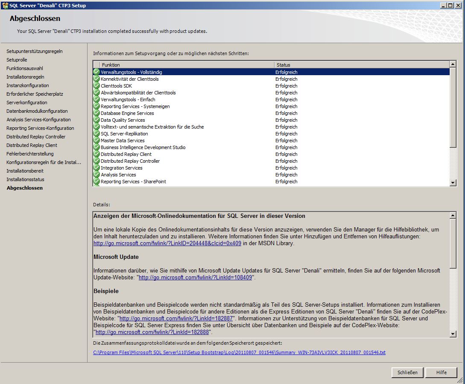Select Funktionsauswahl step in sidebar
The height and width of the screenshot is (384, 465).
(x=25, y=68)
